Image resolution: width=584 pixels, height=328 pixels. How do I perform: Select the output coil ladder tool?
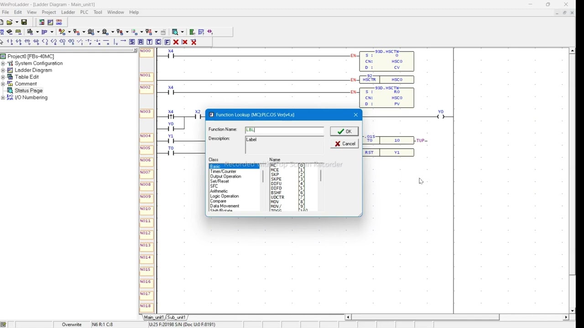click(45, 42)
